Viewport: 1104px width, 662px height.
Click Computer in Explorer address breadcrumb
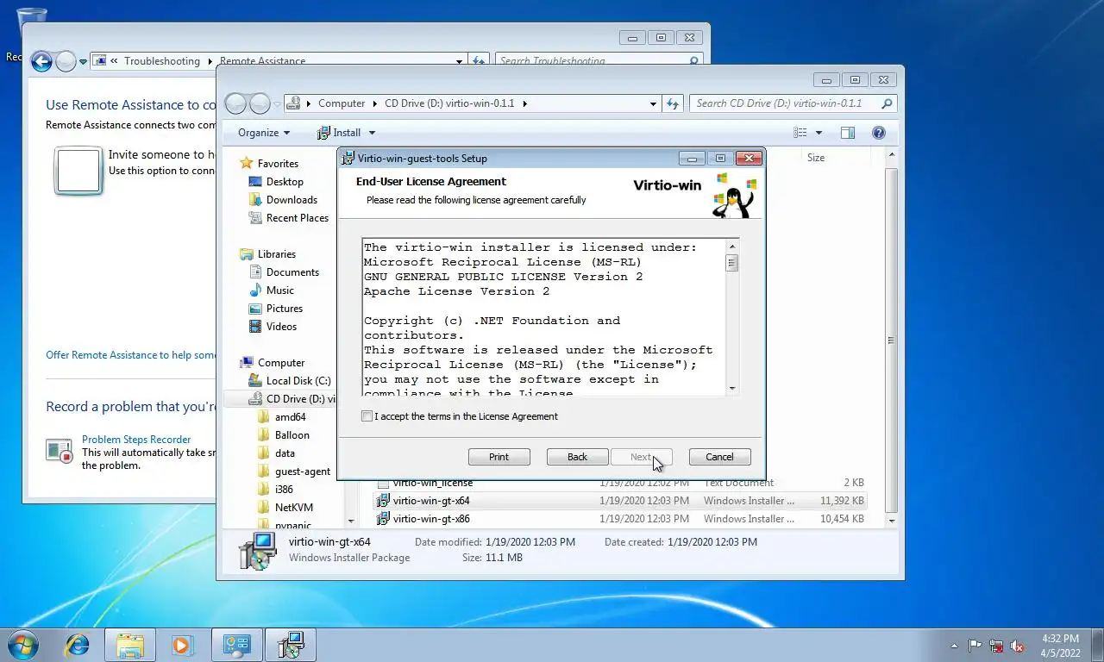[x=342, y=103]
